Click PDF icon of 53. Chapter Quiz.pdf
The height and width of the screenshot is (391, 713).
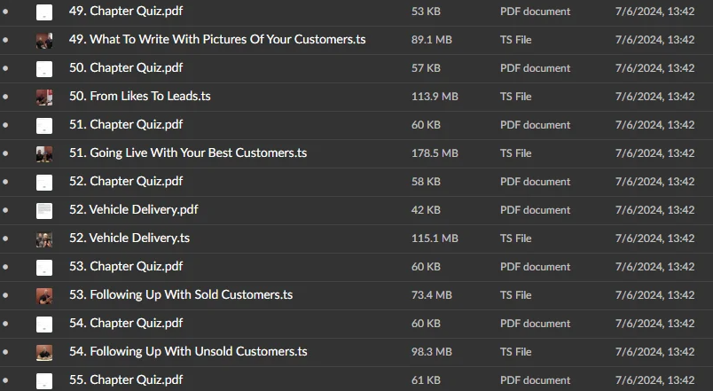coord(44,267)
